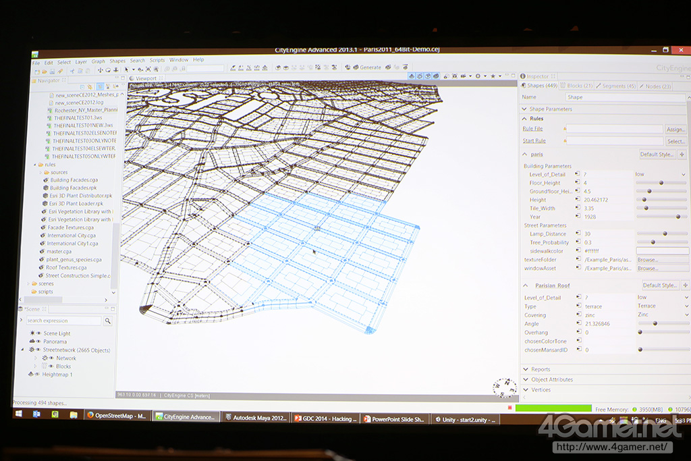The height and width of the screenshot is (461, 691).
Task: Click the Cut scissors icon in the toolbar
Action: click(x=72, y=70)
